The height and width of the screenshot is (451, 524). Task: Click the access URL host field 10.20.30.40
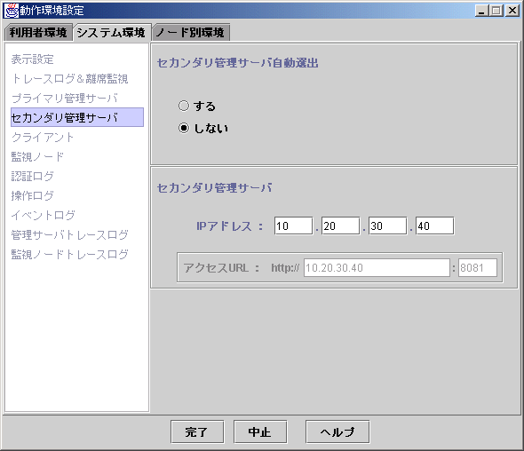(377, 267)
